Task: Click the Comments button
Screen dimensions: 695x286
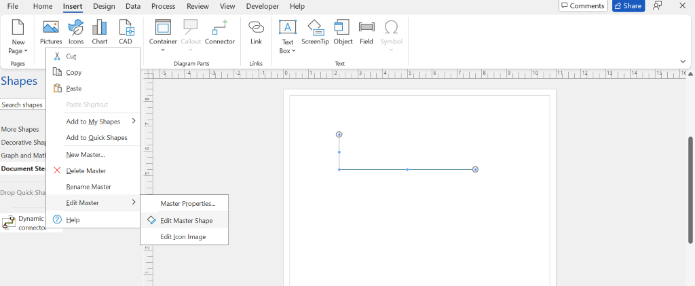Action: pyautogui.click(x=583, y=5)
